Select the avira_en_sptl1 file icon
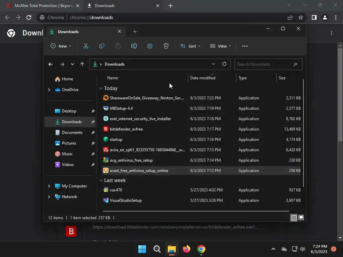The height and width of the screenshot is (257, 343). [x=106, y=150]
